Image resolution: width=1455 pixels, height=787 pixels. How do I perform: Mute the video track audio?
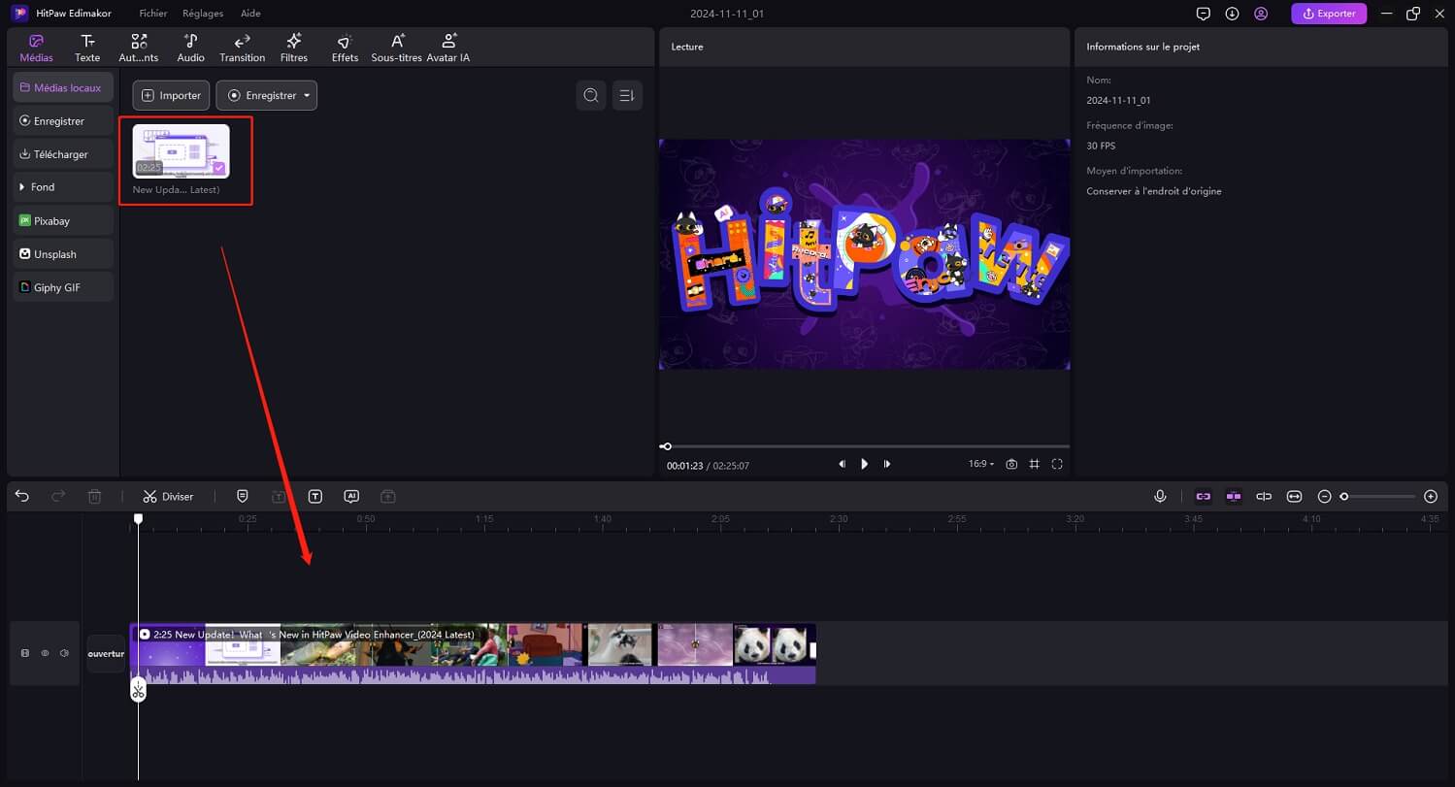point(64,653)
